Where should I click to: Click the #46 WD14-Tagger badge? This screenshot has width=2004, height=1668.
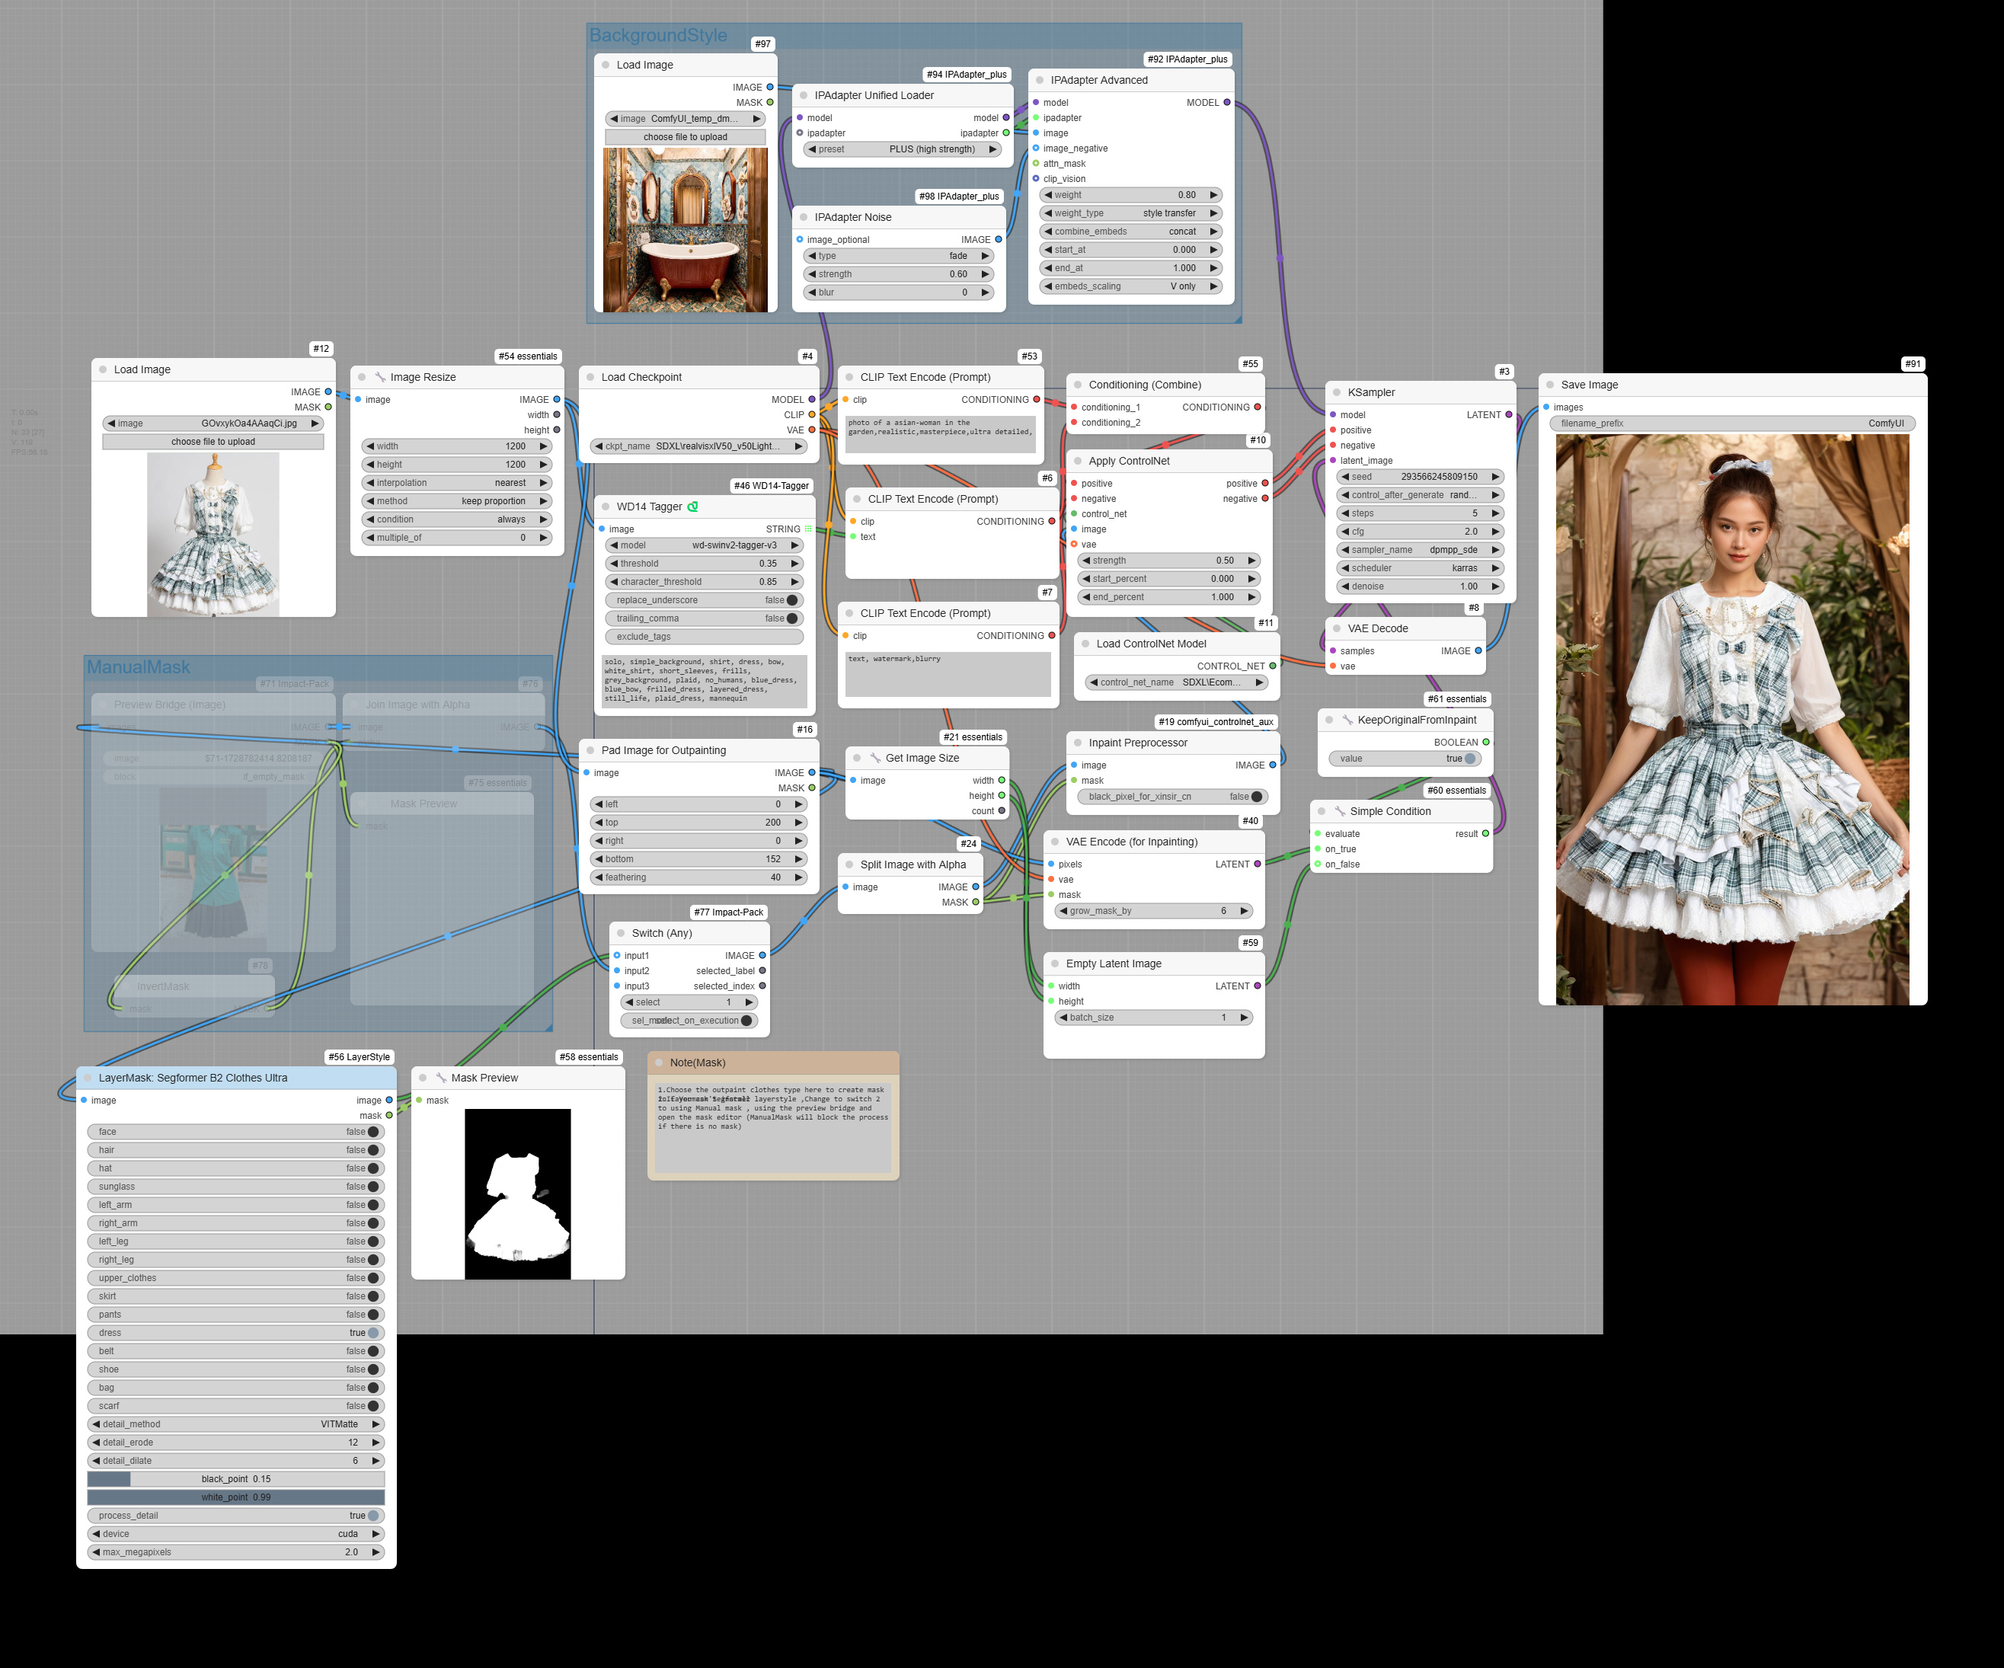771,486
